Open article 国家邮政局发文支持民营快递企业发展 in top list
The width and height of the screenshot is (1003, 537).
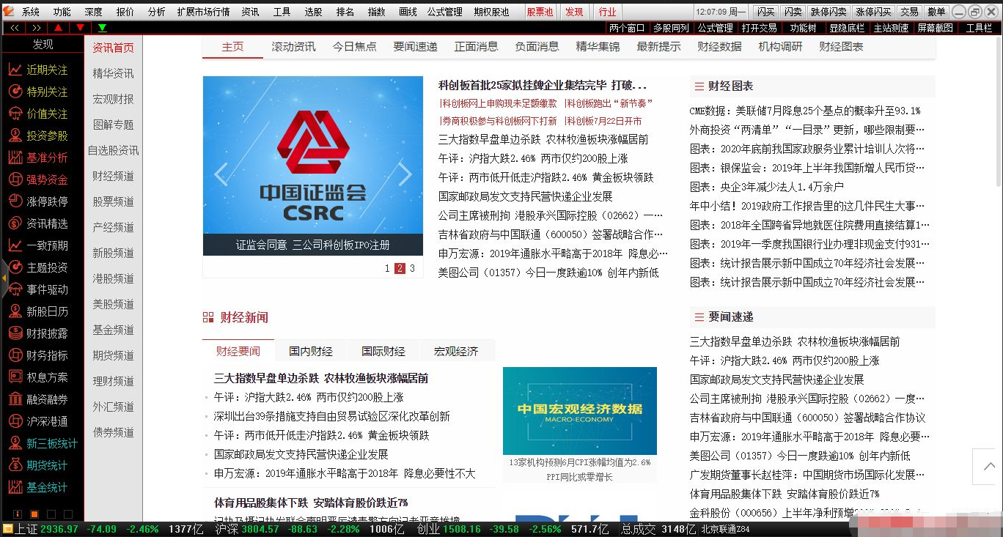[525, 196]
